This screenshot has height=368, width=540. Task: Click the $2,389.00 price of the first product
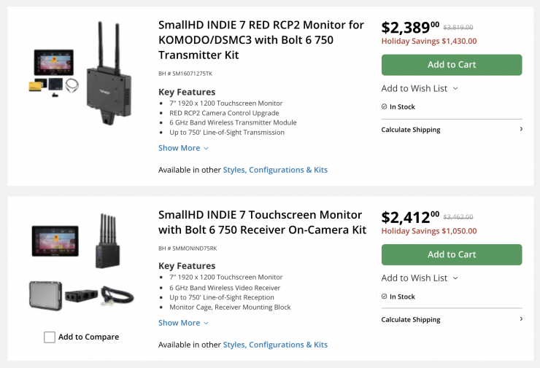[x=410, y=28]
